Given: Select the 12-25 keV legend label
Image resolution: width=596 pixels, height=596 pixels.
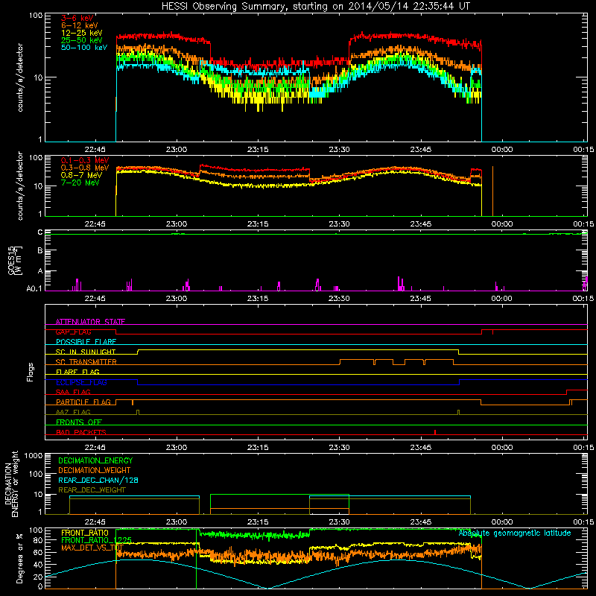Looking at the screenshot, I should coord(82,33).
